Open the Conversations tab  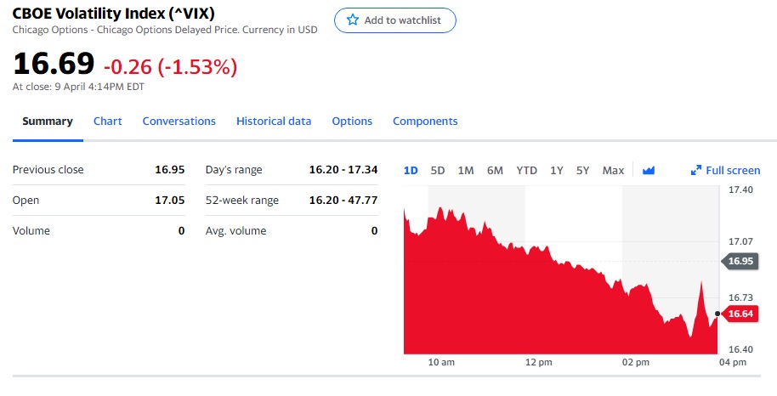click(179, 122)
